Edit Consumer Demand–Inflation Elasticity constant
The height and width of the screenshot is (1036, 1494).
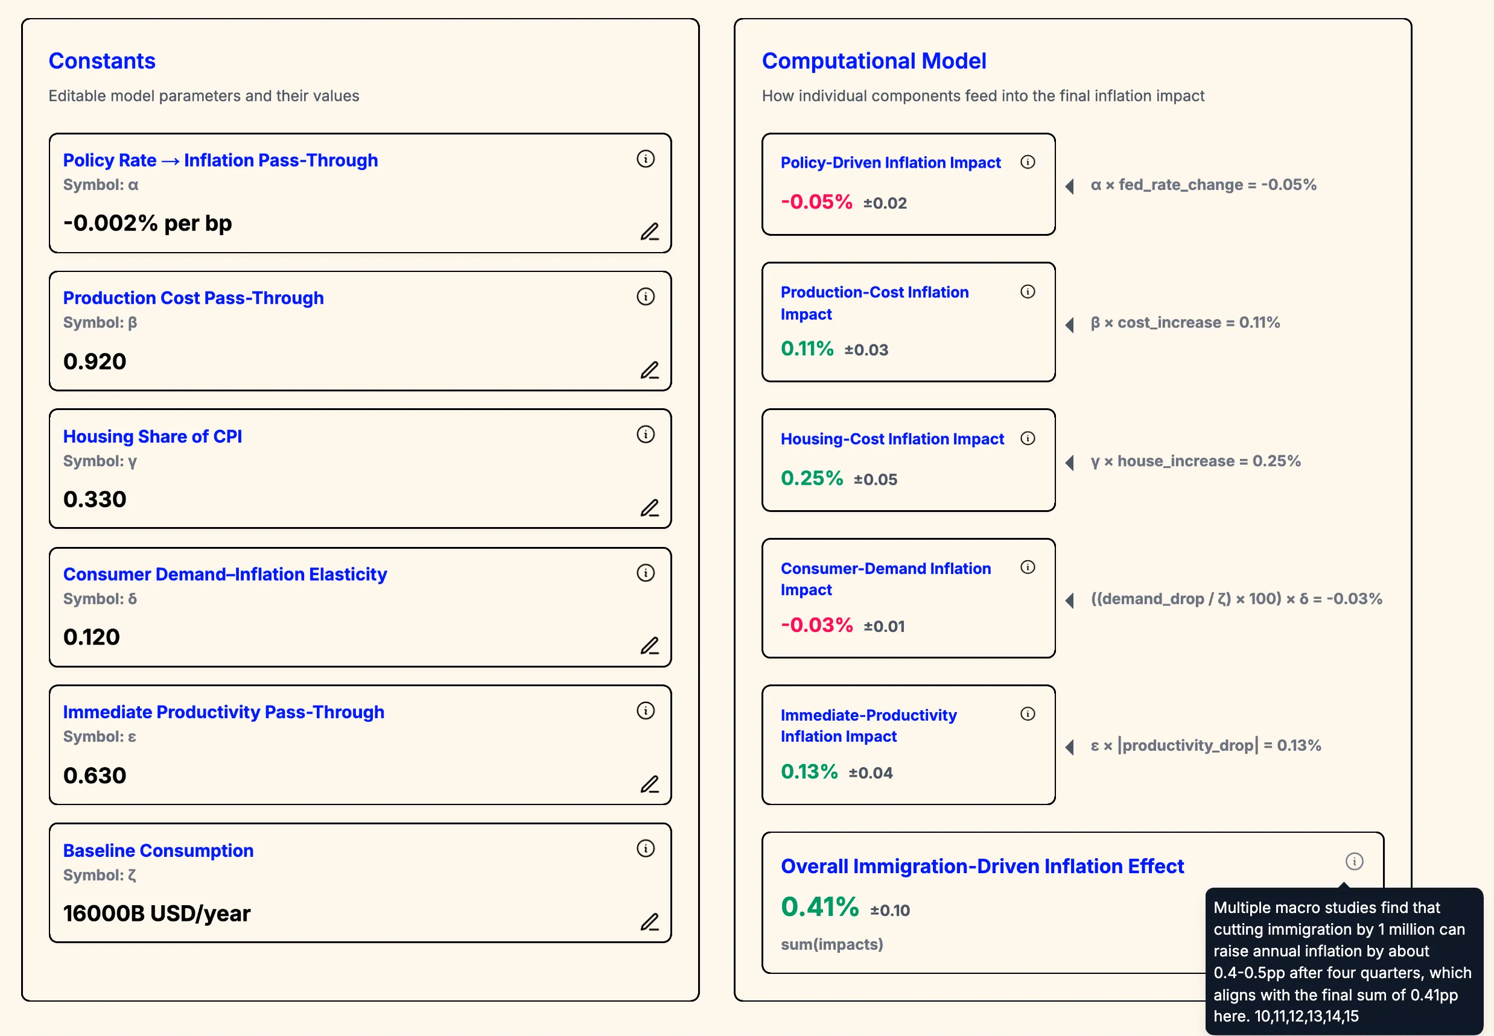coord(650,646)
